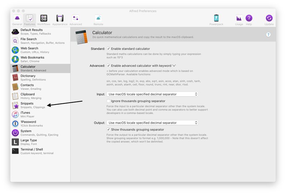
Task: Toggle Enable advanced calculator checkbox
Action: [x=108, y=66]
